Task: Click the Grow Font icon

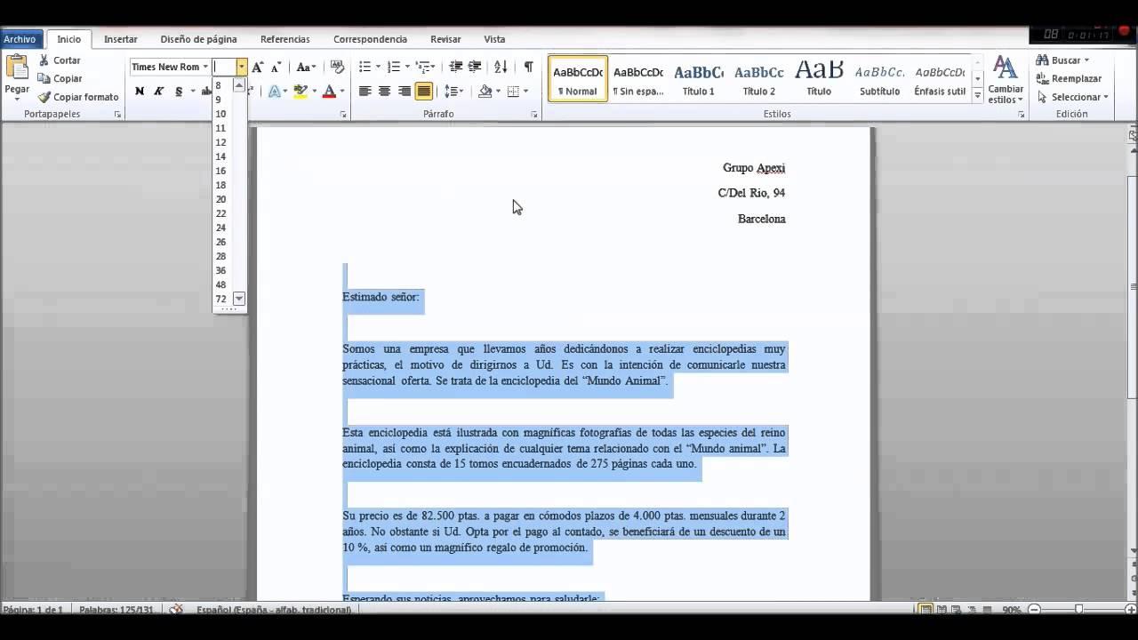Action: pyautogui.click(x=257, y=66)
